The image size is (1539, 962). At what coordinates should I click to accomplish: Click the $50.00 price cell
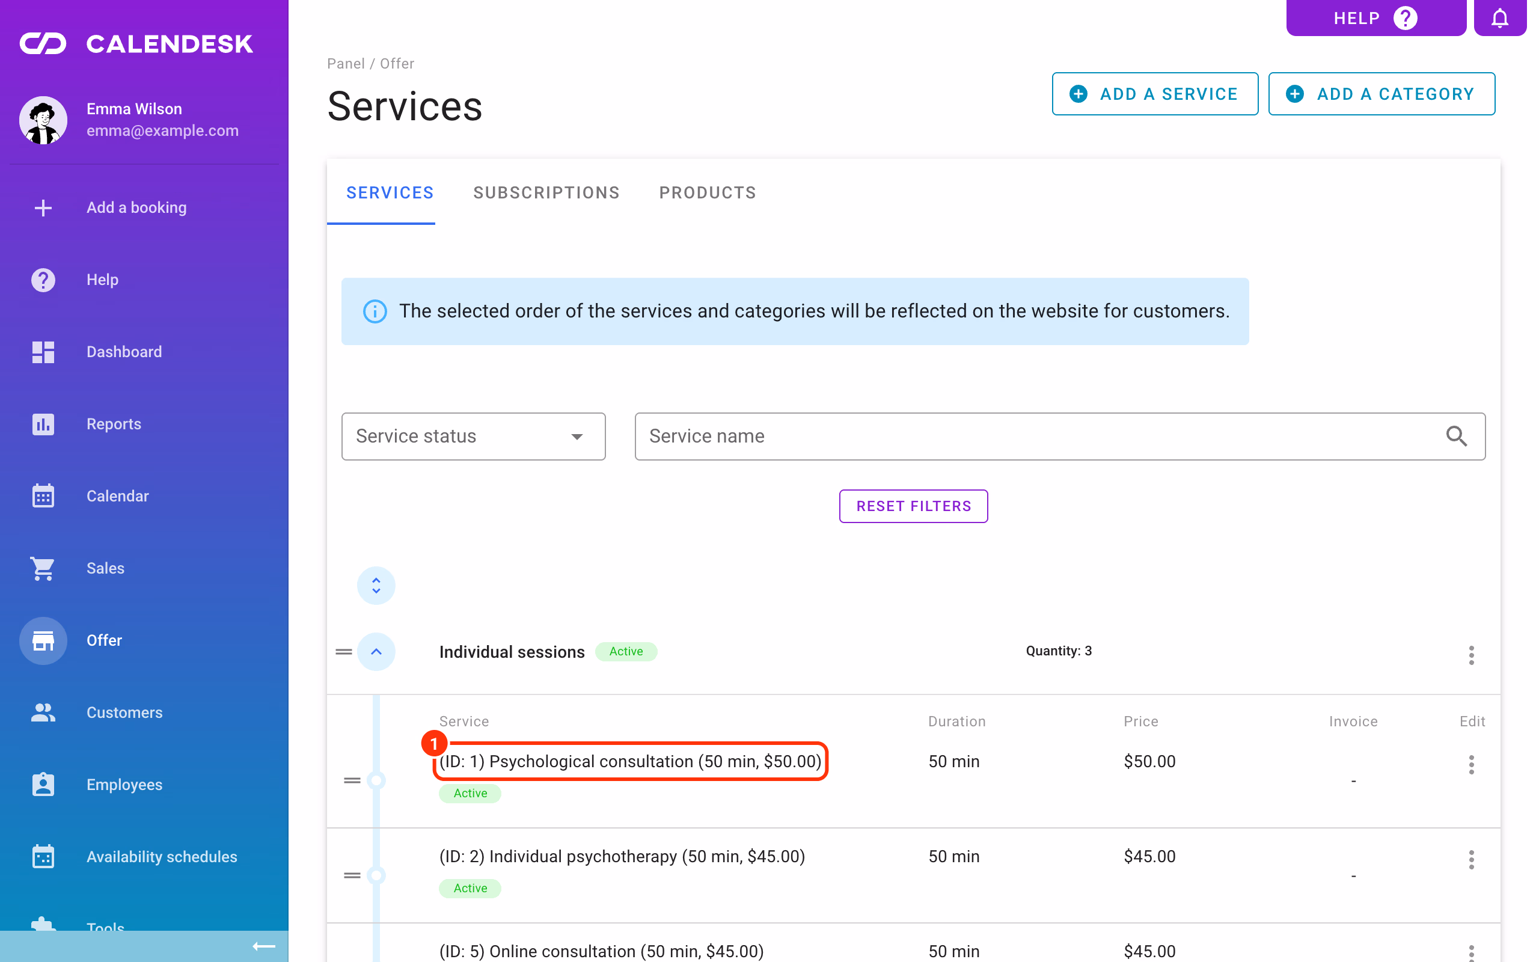click(1149, 761)
